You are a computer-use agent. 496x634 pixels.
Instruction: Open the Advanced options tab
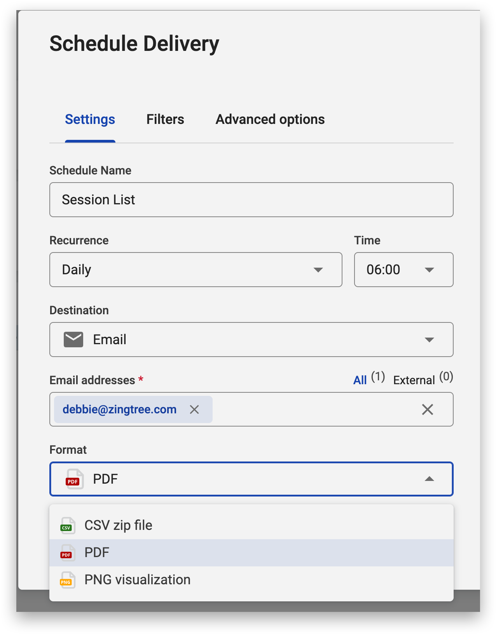(x=270, y=119)
